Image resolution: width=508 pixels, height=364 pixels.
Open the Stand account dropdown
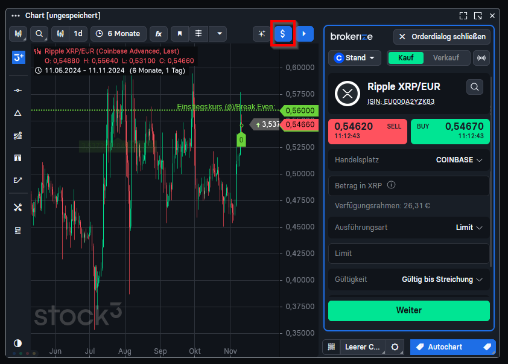(x=354, y=58)
